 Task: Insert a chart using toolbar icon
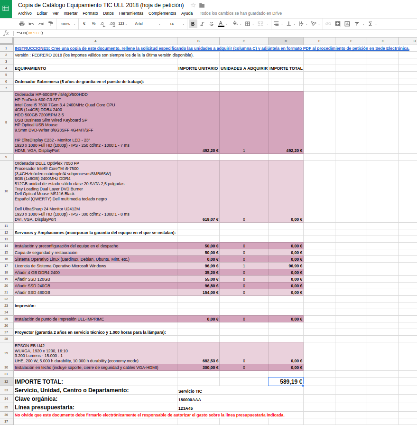coord(347,24)
